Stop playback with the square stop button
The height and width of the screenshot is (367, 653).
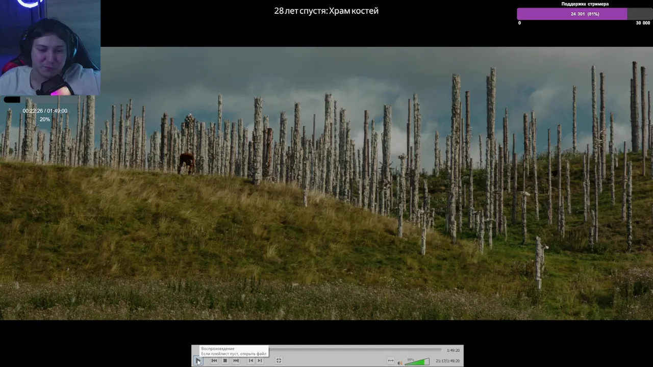tap(225, 361)
